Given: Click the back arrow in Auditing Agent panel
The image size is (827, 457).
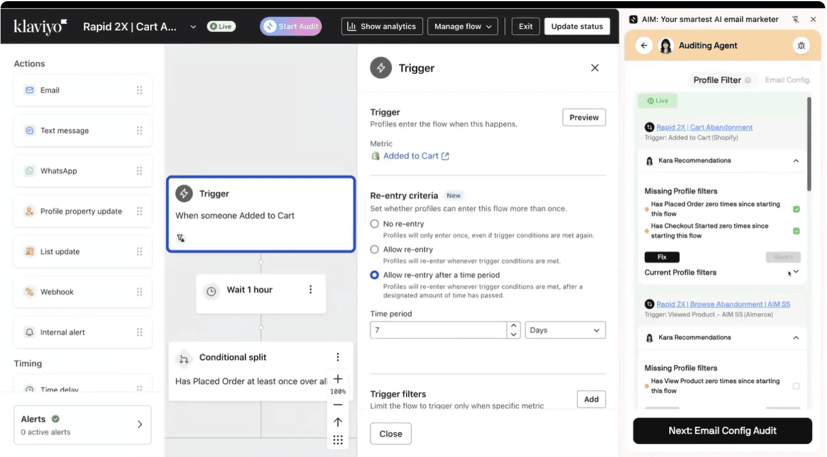Looking at the screenshot, I should 644,46.
